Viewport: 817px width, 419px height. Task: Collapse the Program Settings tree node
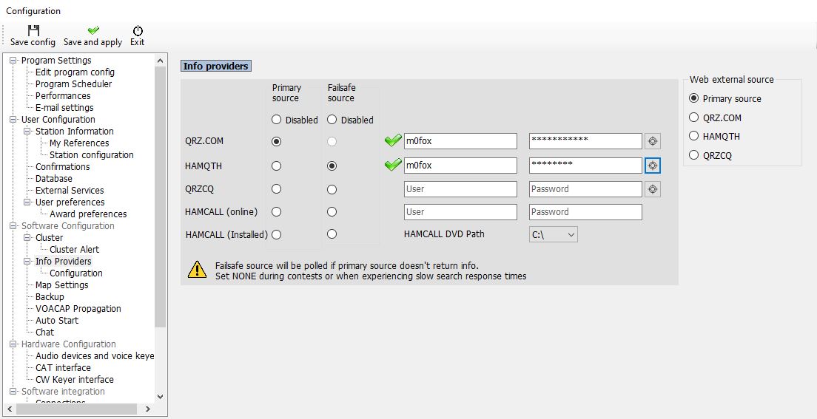pos(13,61)
